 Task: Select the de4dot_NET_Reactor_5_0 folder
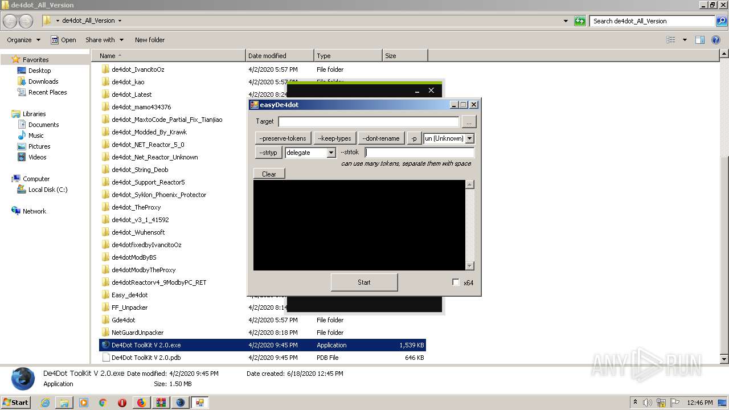(x=148, y=145)
